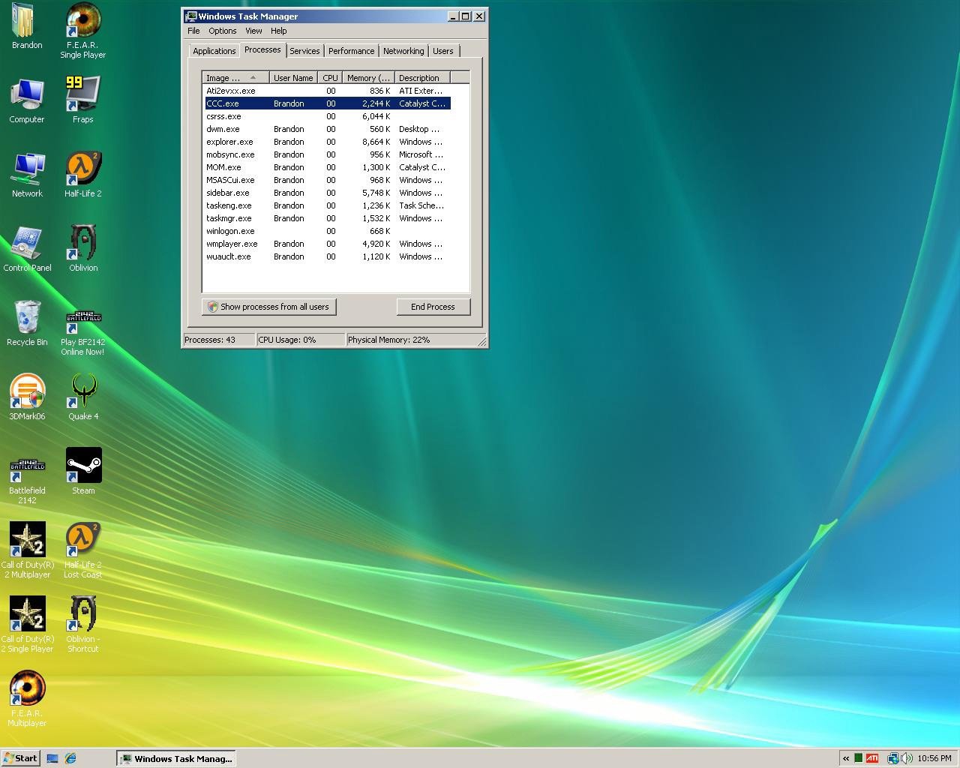Select the dwm.exe process row
Screen dimensions: 960x768
click(328, 129)
